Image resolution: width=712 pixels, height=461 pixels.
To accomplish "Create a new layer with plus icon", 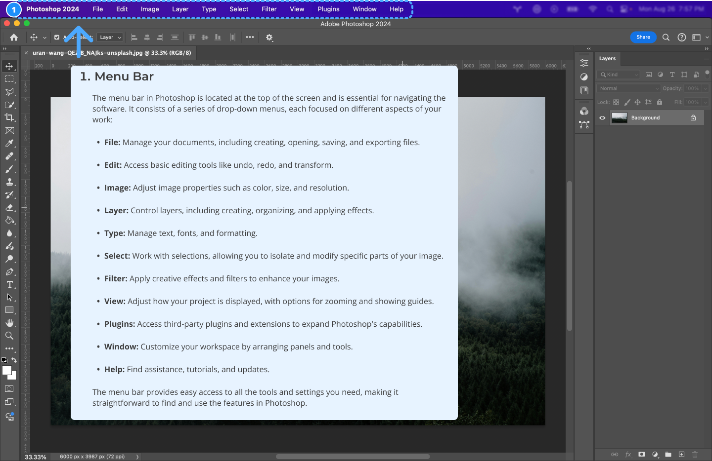I will click(x=681, y=454).
